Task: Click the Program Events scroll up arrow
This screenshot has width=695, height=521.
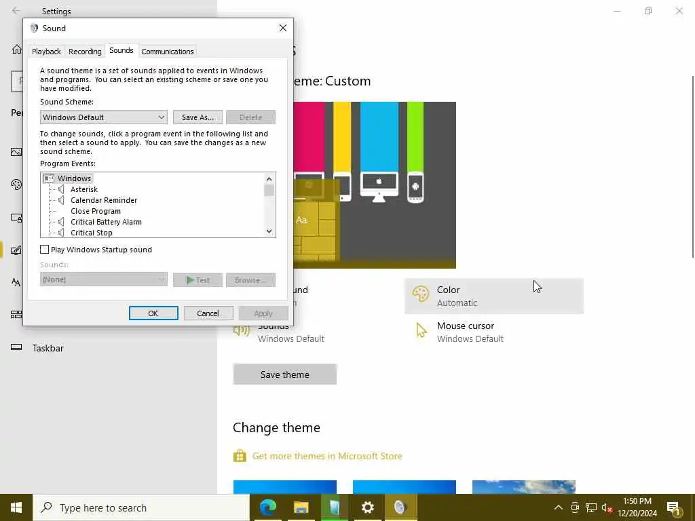Action: click(269, 179)
